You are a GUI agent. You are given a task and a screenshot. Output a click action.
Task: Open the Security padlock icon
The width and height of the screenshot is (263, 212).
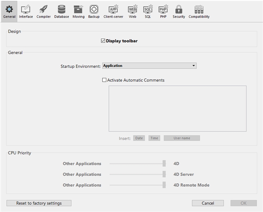[178, 9]
